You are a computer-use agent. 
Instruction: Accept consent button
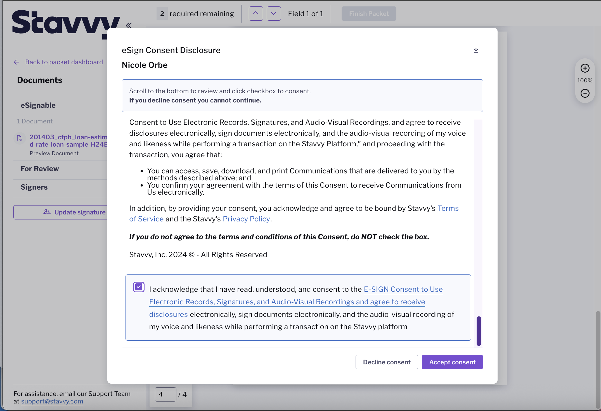point(452,362)
